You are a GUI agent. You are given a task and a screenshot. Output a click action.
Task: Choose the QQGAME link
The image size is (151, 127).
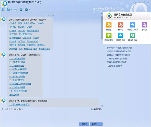pos(27,38)
